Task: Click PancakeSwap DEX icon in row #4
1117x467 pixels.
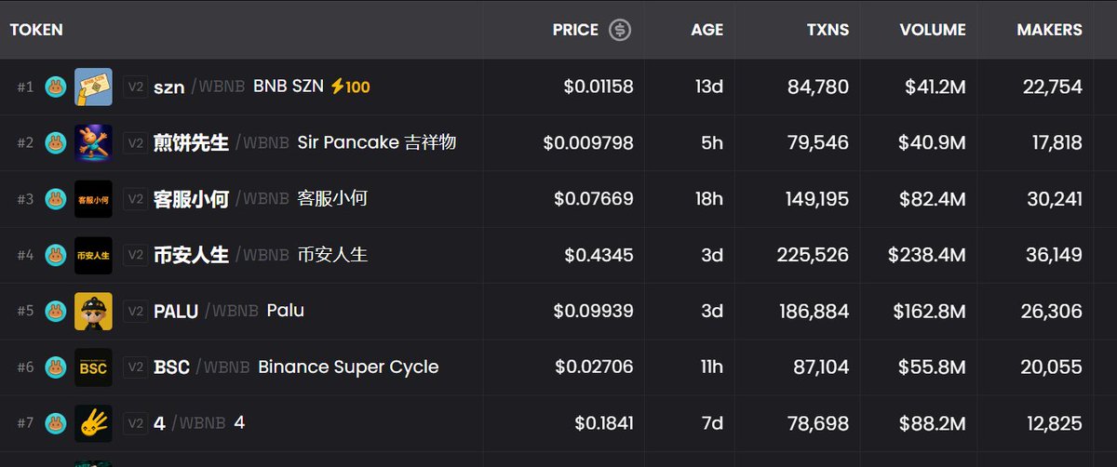Action: pos(56,255)
